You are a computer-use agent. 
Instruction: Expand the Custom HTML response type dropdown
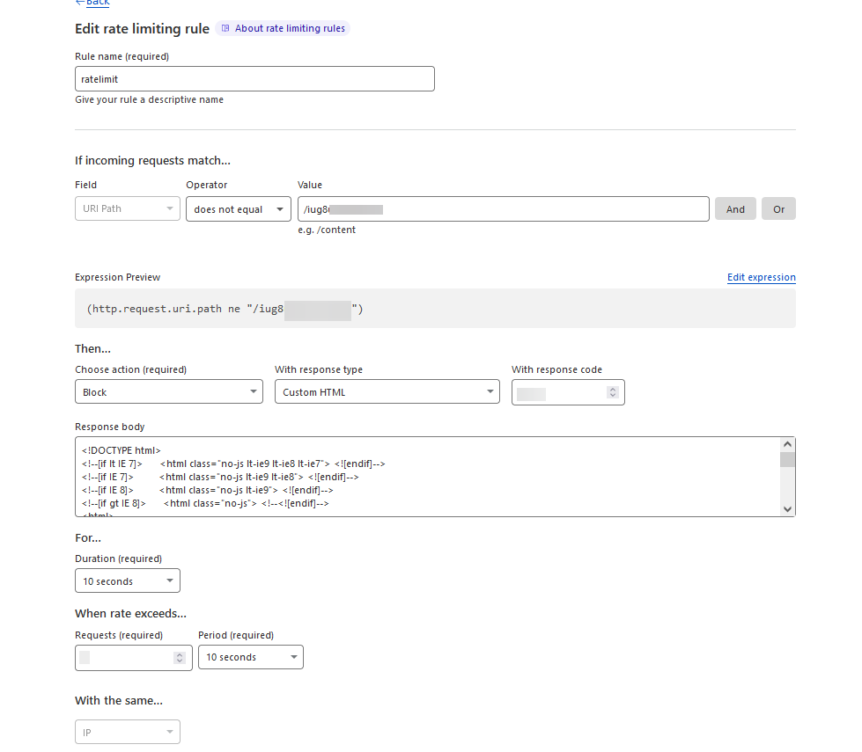pos(387,392)
